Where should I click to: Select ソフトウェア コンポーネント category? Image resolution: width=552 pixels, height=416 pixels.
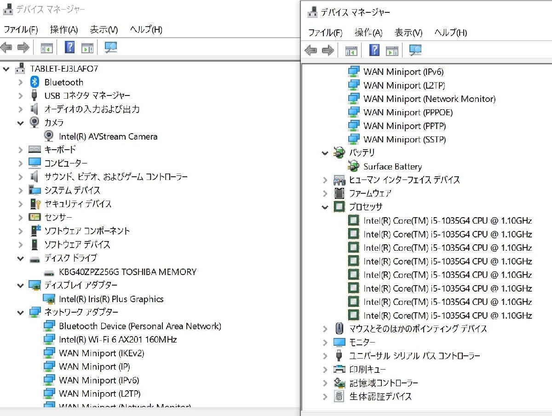pos(87,231)
